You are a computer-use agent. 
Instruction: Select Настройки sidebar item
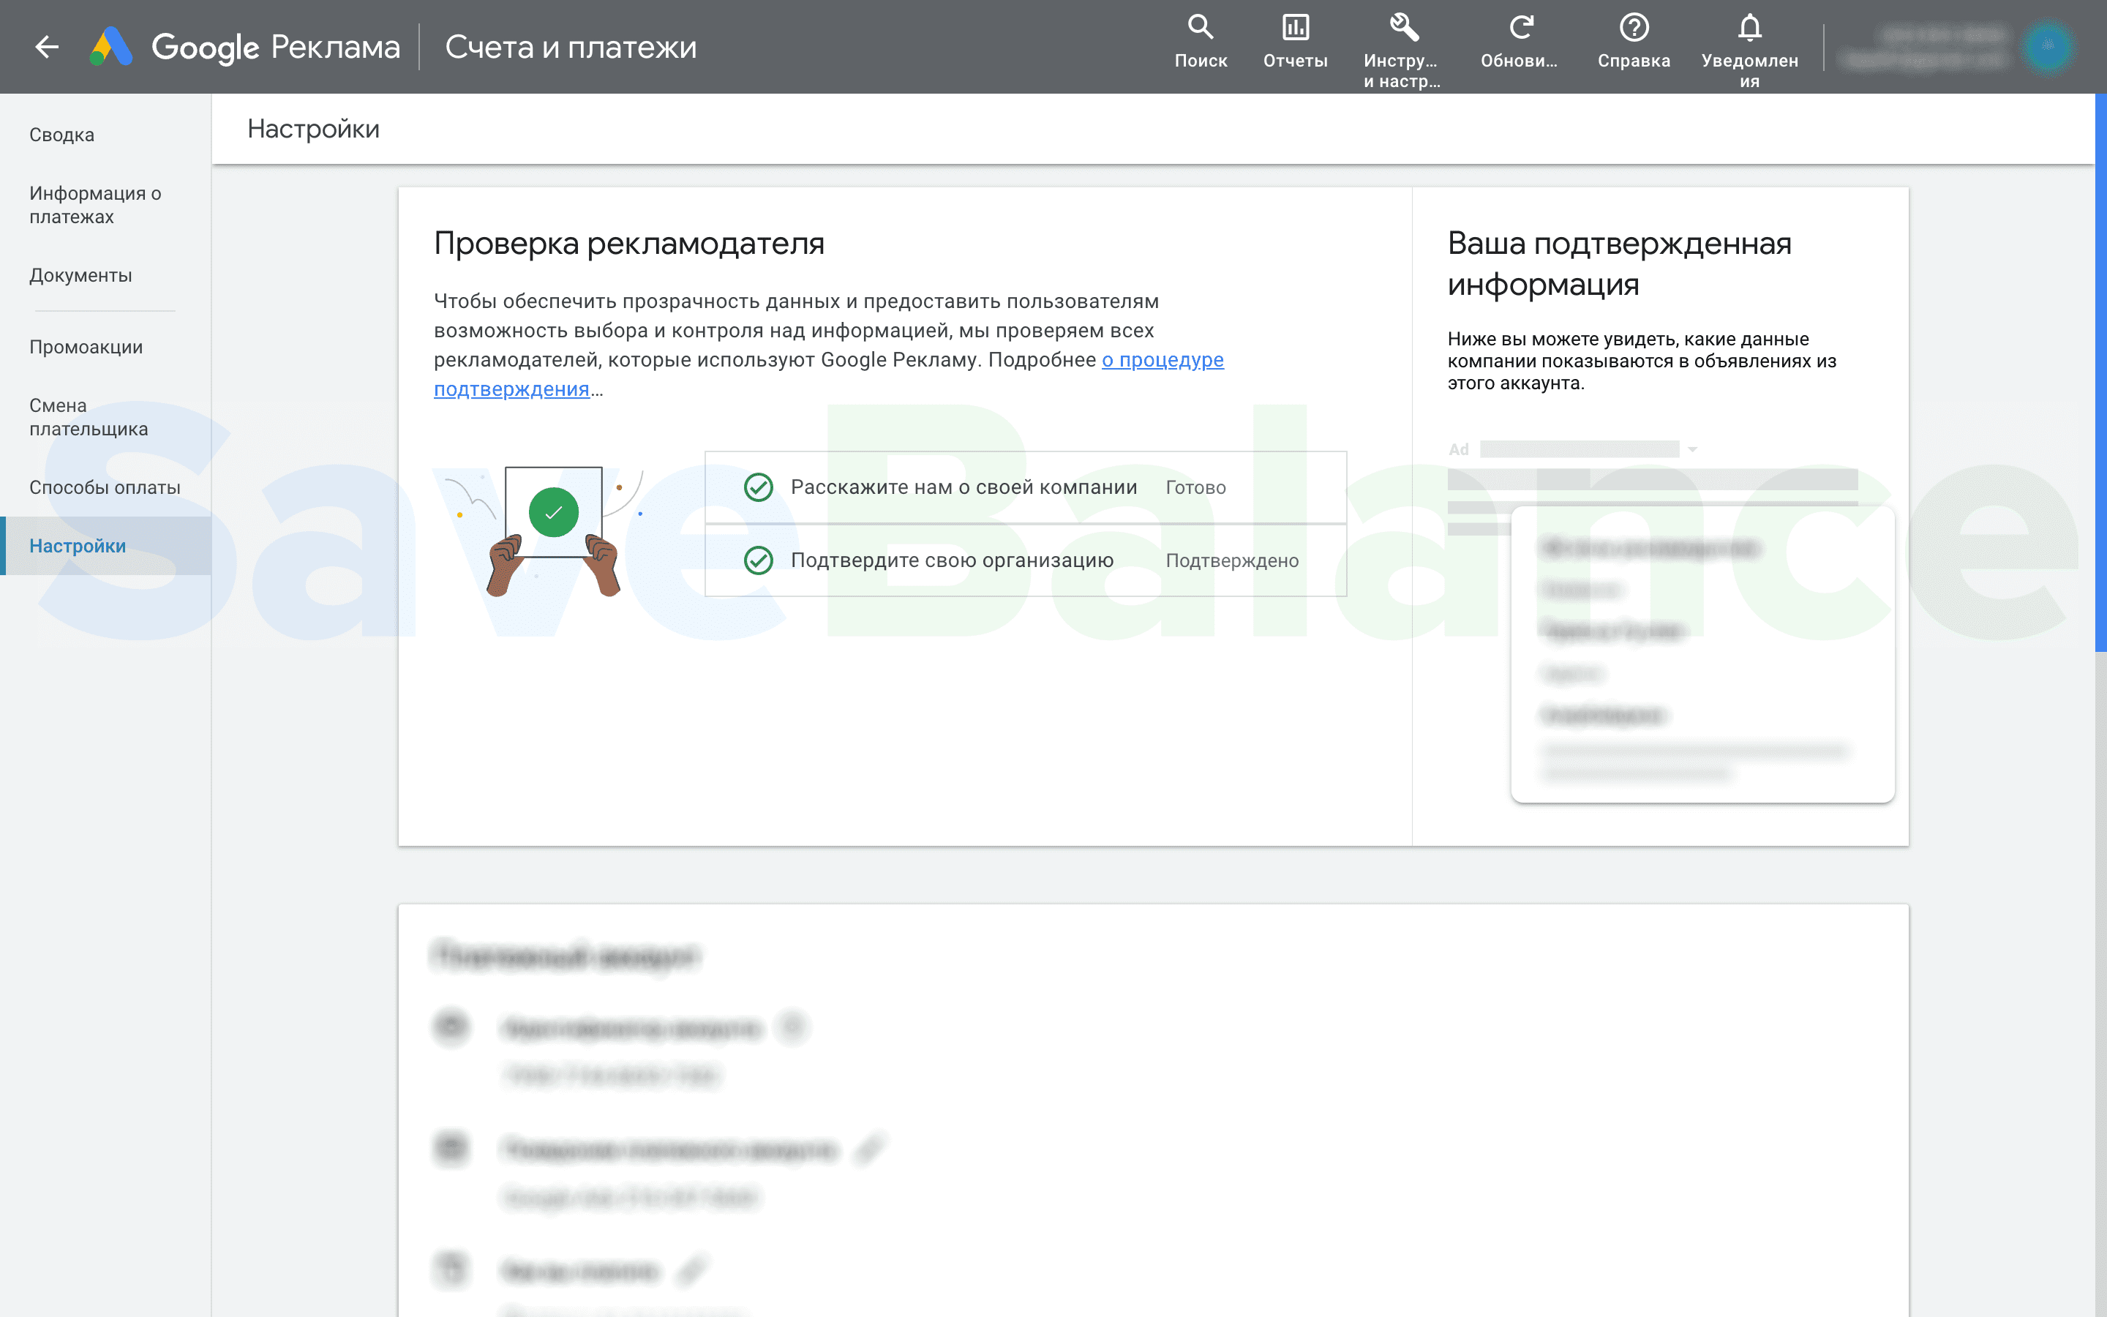click(78, 546)
